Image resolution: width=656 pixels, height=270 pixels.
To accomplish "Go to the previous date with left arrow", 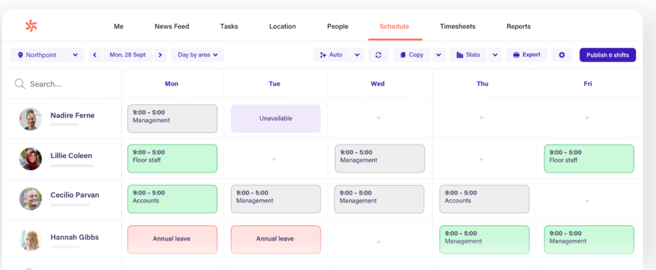I will pos(95,55).
